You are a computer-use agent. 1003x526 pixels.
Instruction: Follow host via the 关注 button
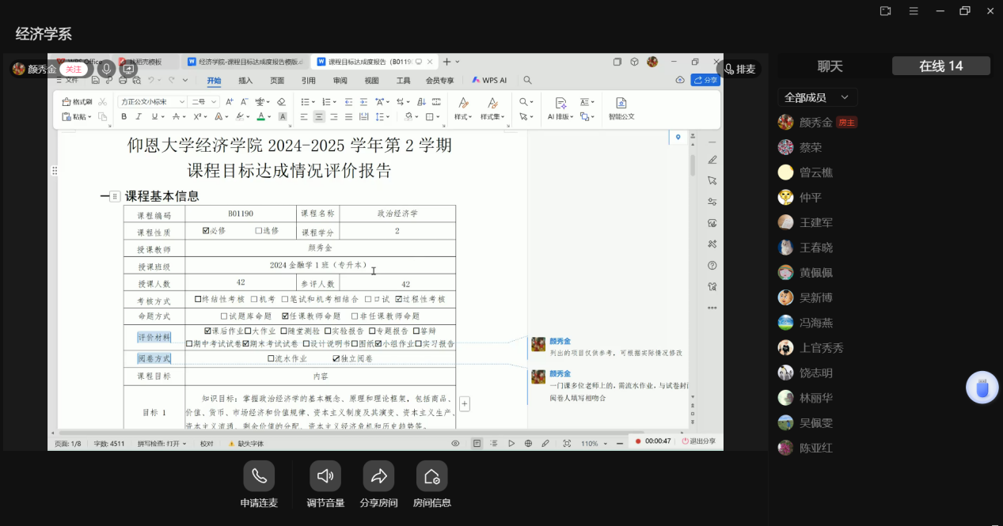point(73,69)
